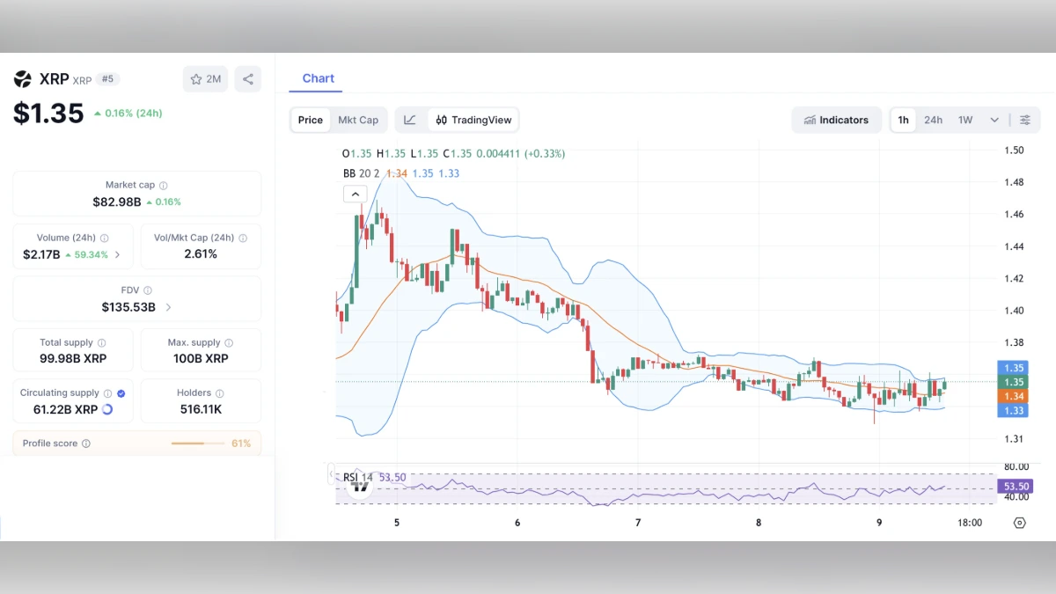Screen dimensions: 1056x594
Task: Toggle chart to Mkt Cap view
Action: point(357,120)
